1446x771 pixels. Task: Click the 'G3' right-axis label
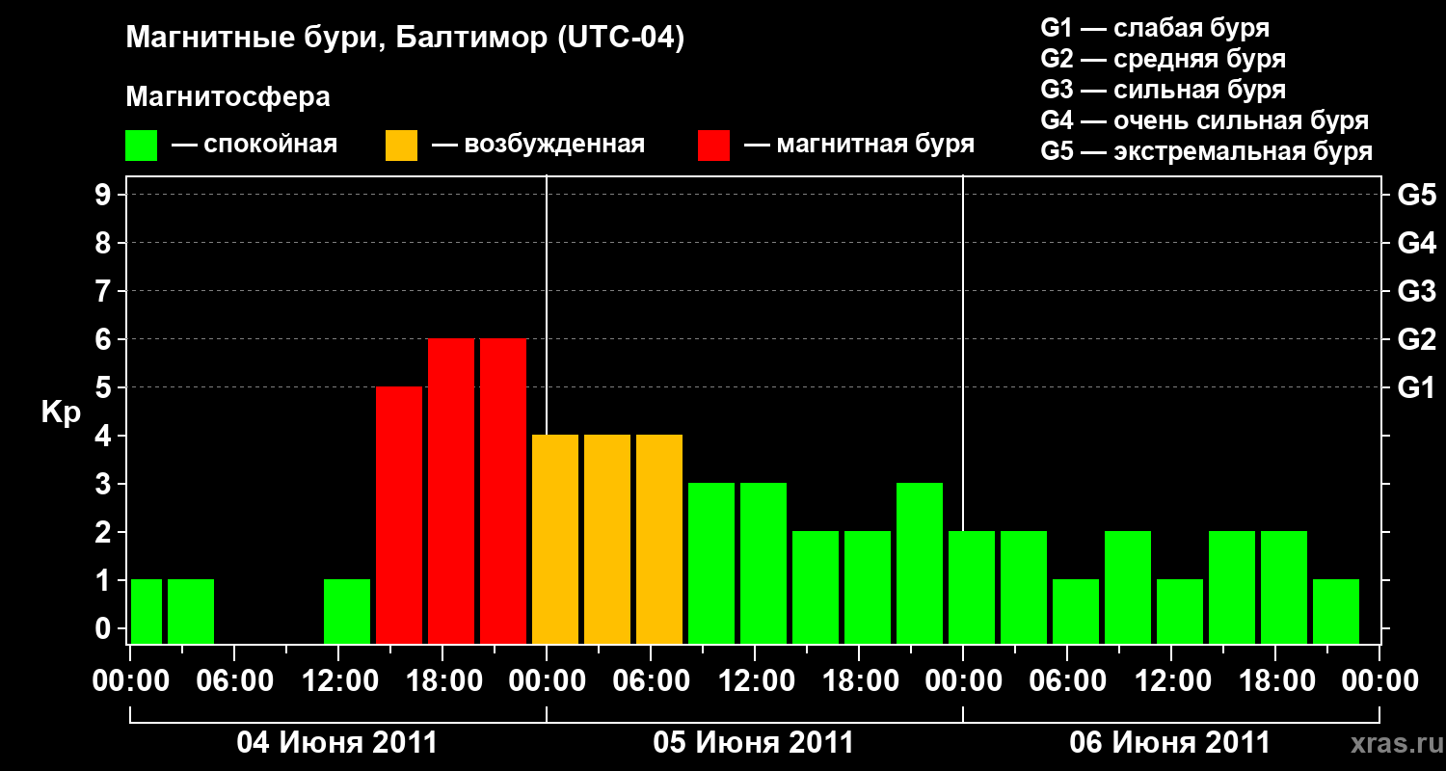point(1416,292)
